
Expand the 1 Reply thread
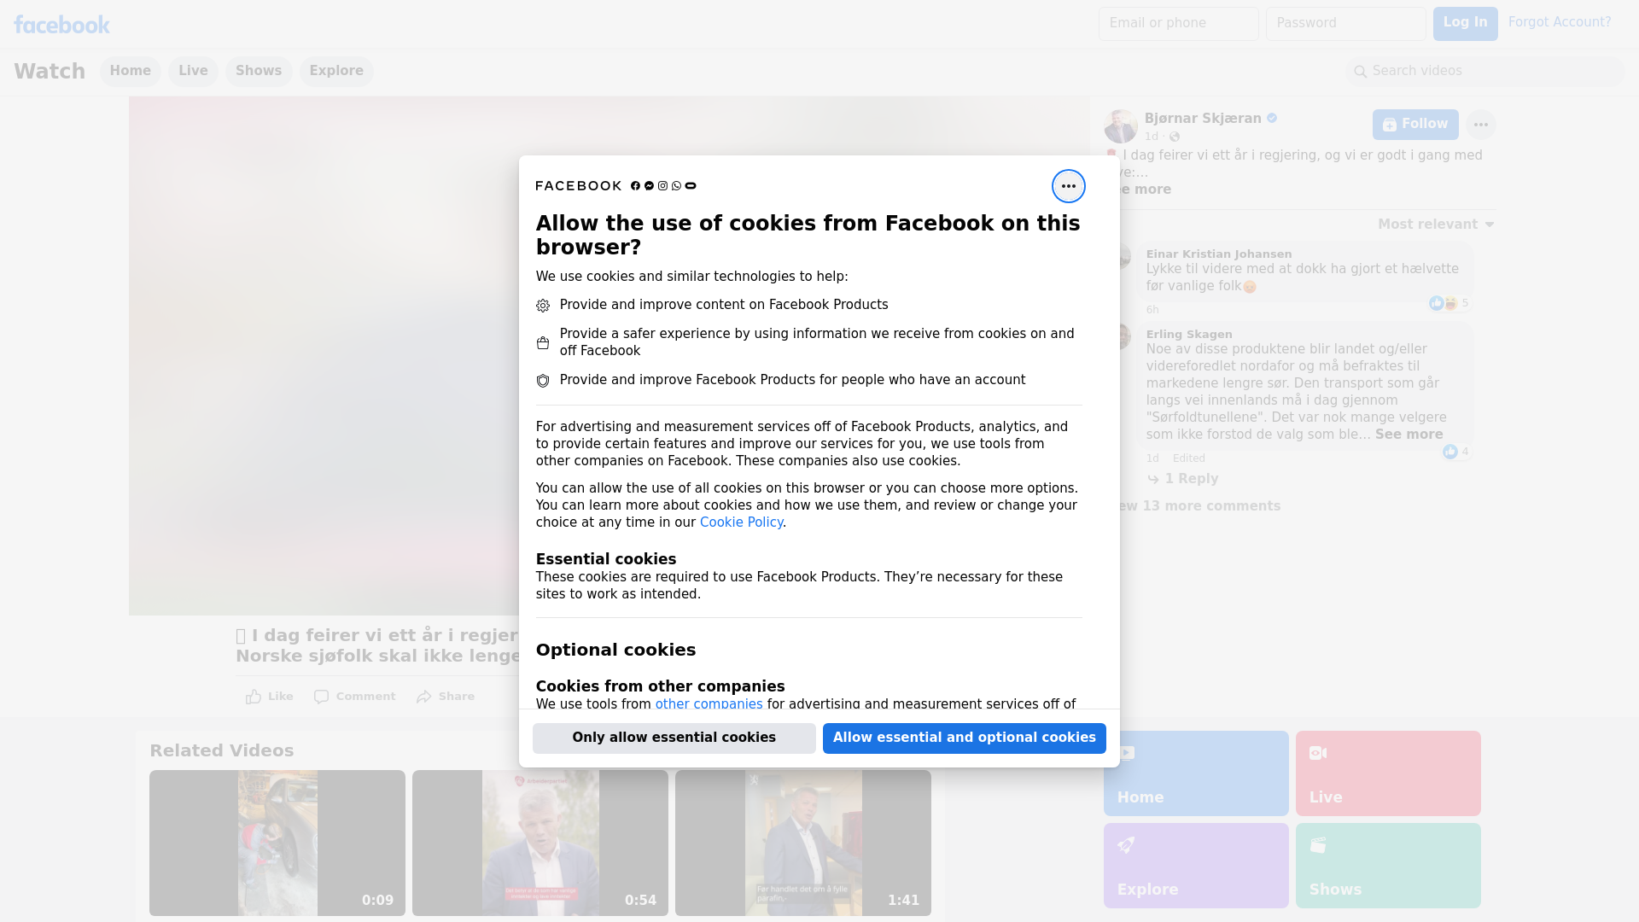1191,479
